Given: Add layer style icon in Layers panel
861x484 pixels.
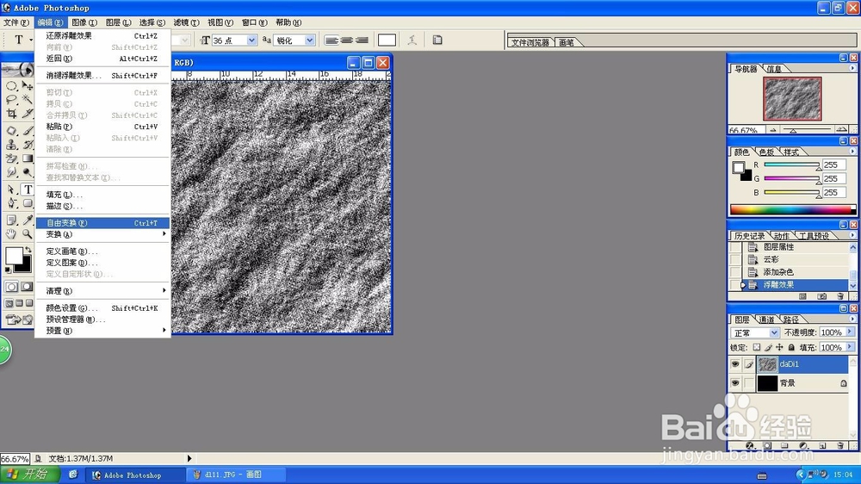Looking at the screenshot, I should pos(750,445).
